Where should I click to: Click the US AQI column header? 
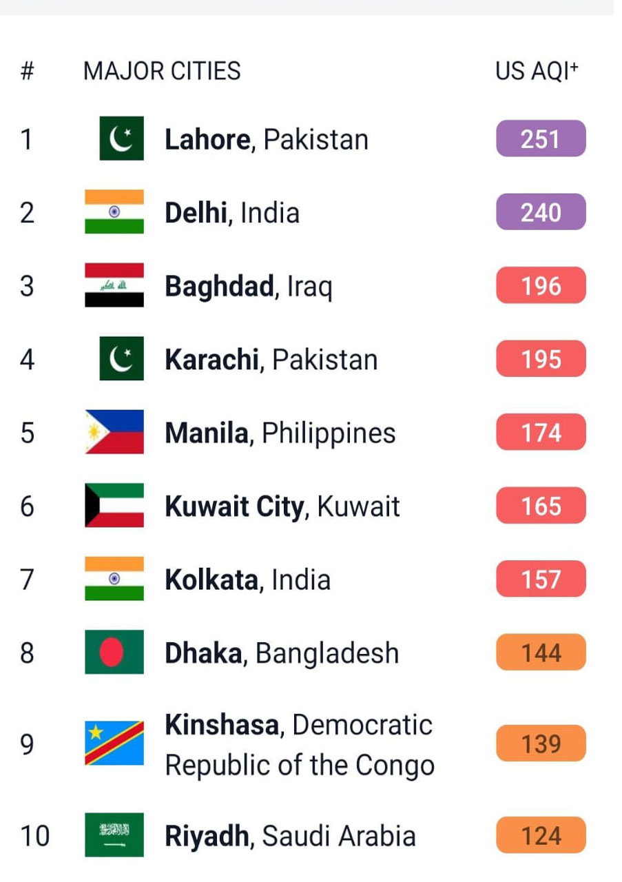(x=537, y=71)
